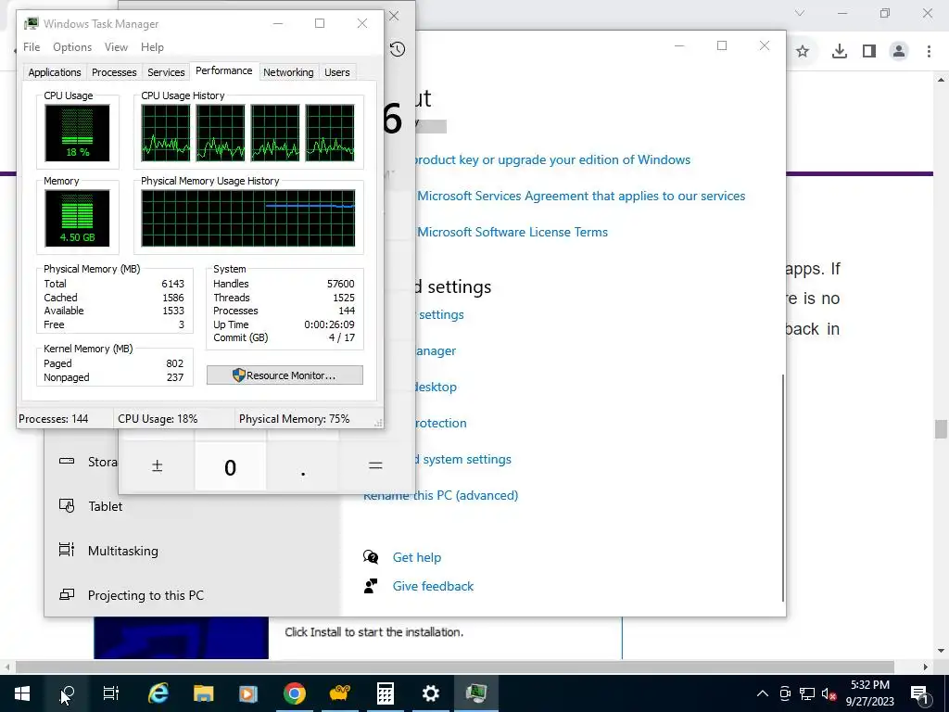Show hidden system tray icons

pos(763,693)
